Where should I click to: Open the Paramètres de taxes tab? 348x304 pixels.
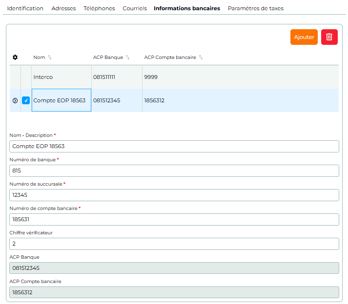pos(256,8)
